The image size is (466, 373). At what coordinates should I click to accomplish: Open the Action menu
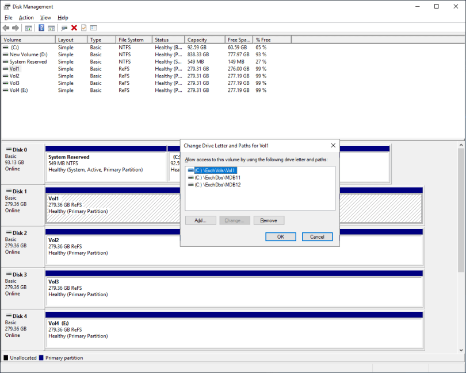tap(26, 18)
